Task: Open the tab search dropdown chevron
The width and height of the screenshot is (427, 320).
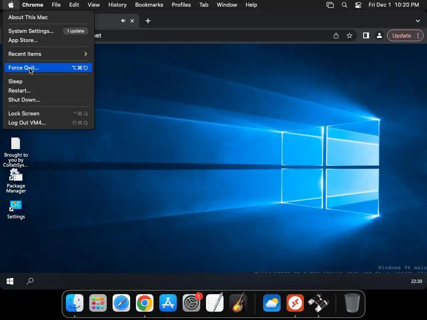Action: tap(418, 21)
